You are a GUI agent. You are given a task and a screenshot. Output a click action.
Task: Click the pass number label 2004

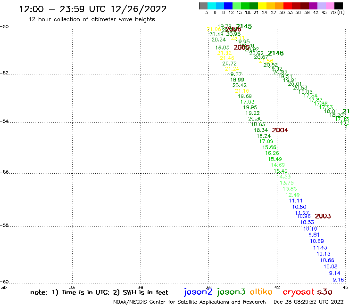pos(280,130)
